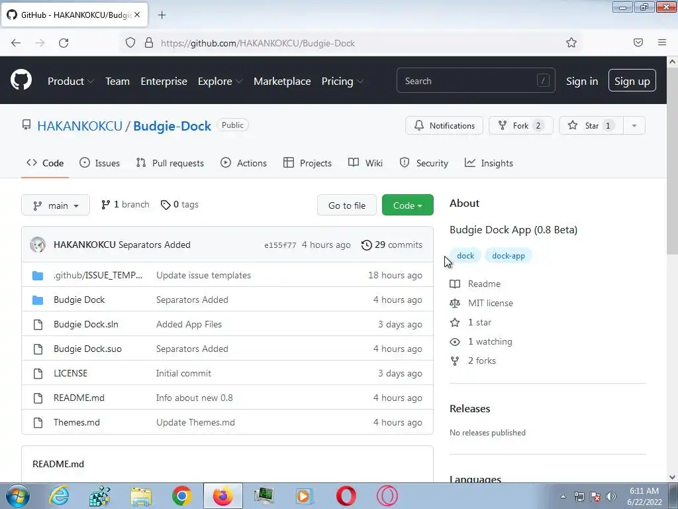
Task: Open the HAKANKOKCU owner link
Action: click(80, 126)
